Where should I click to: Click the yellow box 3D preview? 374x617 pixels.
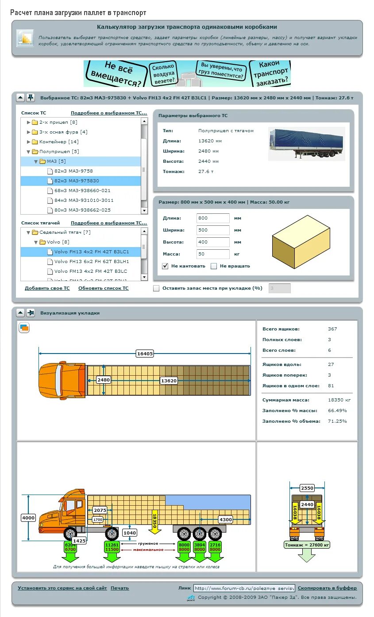(301, 242)
